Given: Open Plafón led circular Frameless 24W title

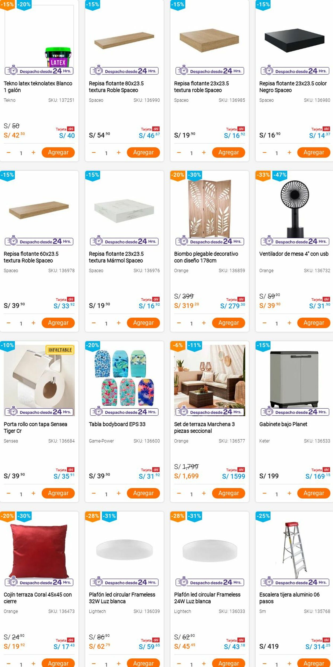Looking at the screenshot, I should pyautogui.click(x=207, y=598).
